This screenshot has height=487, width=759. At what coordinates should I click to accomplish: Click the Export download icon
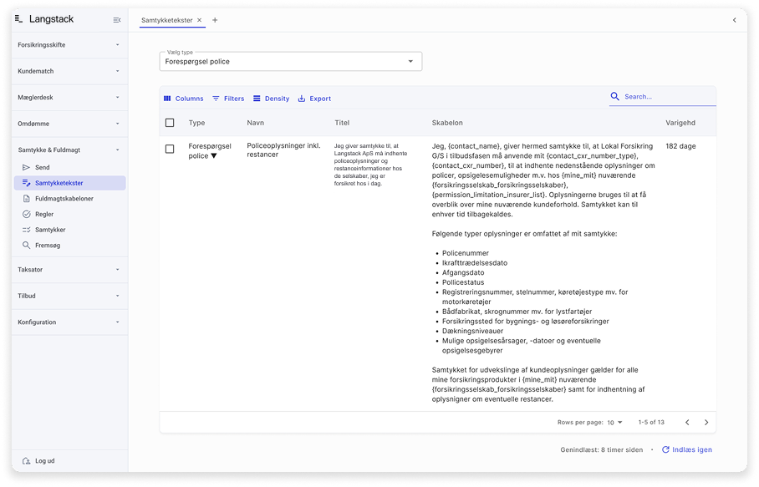click(x=302, y=99)
